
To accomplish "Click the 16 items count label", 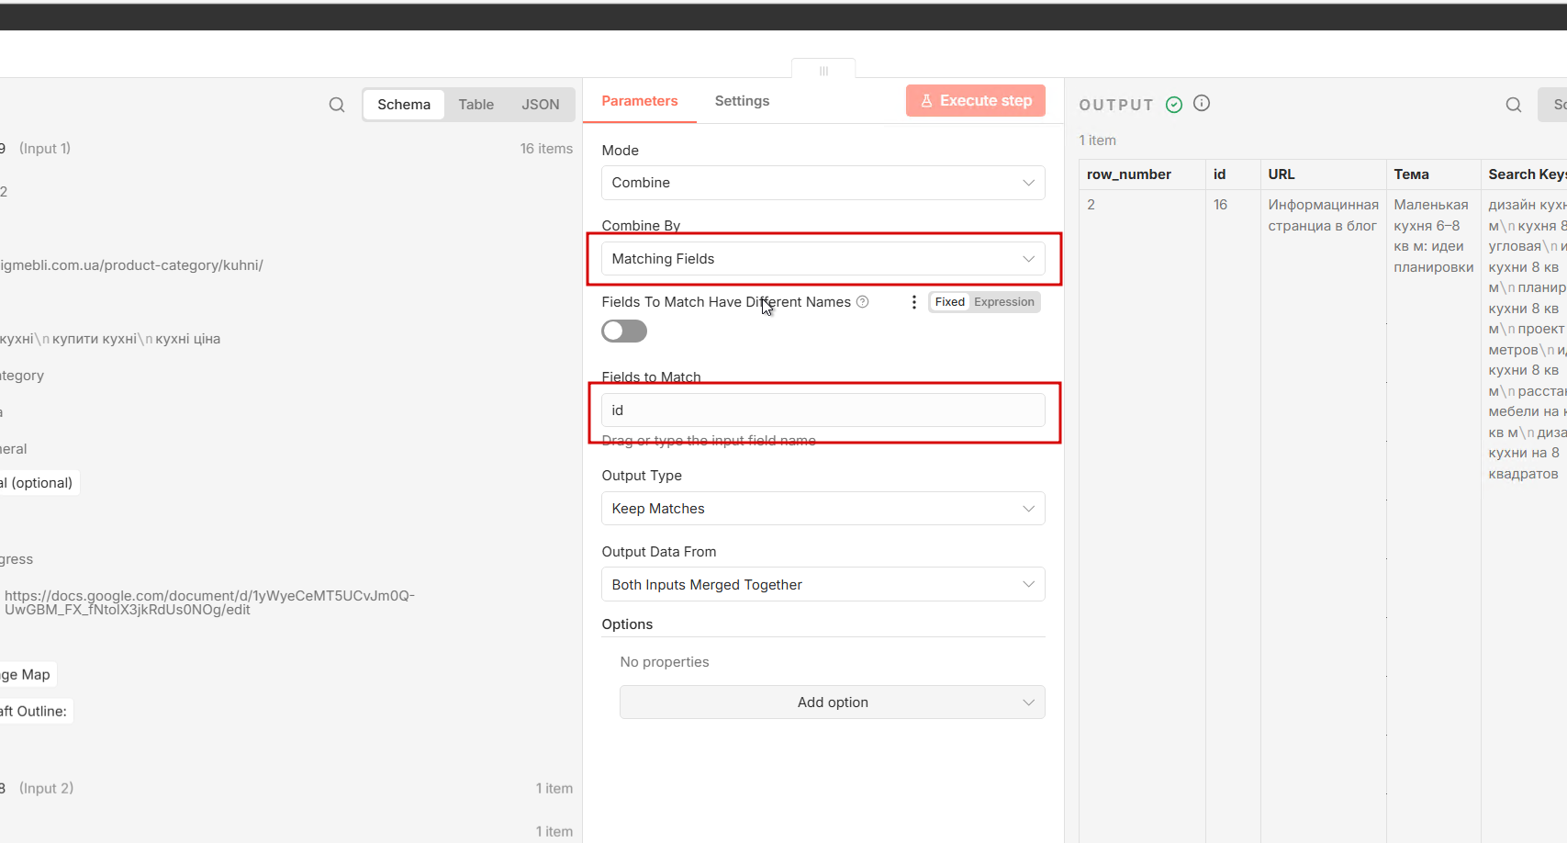I will [x=546, y=149].
